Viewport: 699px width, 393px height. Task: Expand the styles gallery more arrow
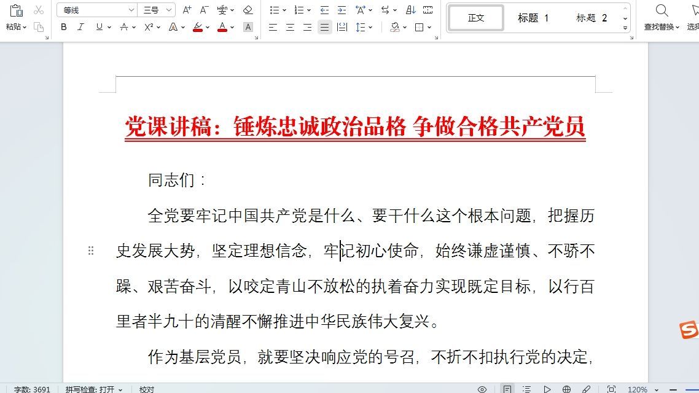click(x=625, y=28)
